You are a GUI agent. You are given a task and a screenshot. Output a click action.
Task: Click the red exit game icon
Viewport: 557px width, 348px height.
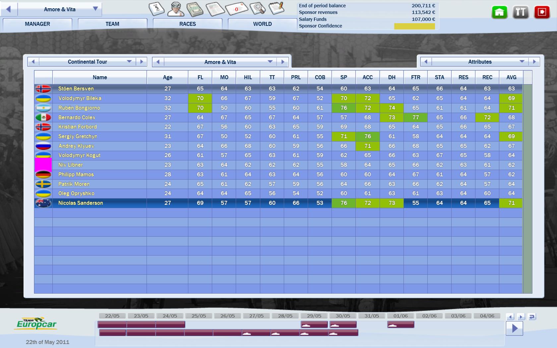point(542,12)
